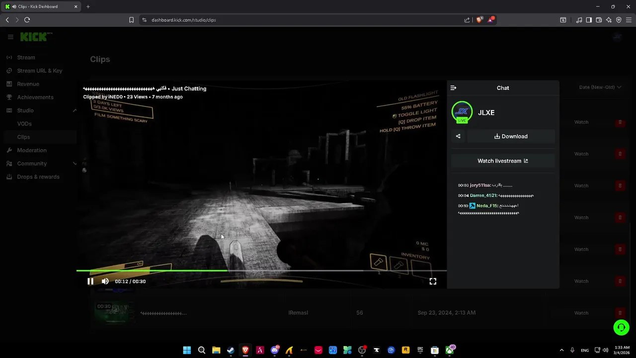Open Moderation settings

[32, 150]
